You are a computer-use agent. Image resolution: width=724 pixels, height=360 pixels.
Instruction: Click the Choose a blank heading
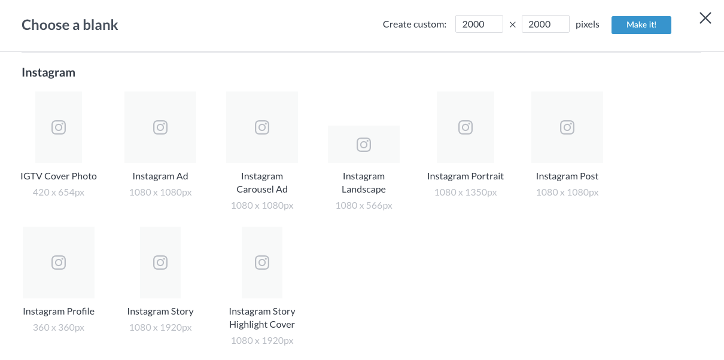pos(70,25)
